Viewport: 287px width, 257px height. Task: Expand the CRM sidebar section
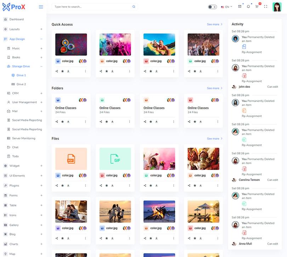pos(41,93)
